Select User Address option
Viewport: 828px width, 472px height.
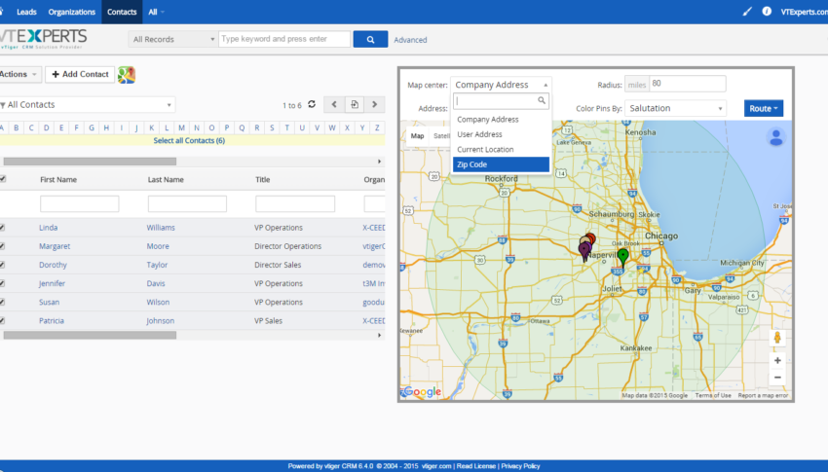pos(501,134)
